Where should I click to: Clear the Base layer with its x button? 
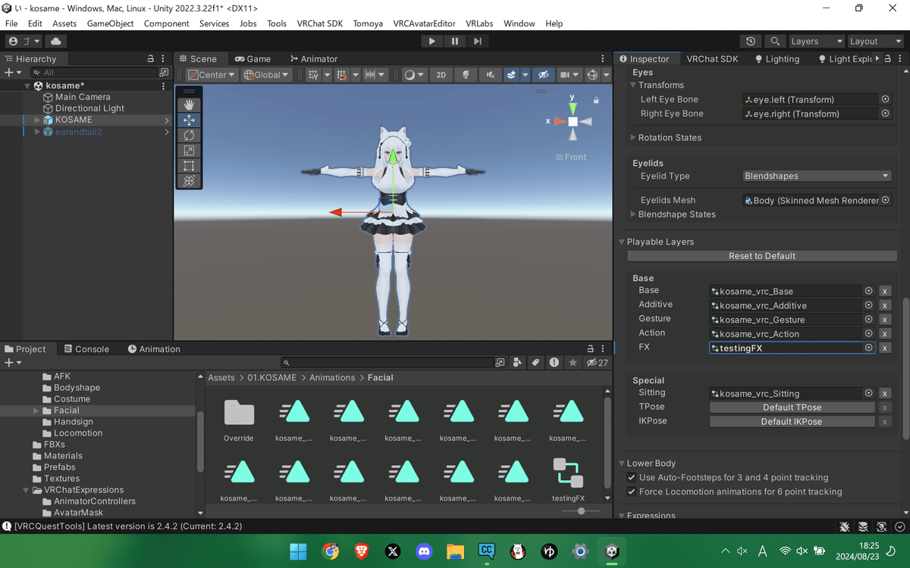[885, 291]
